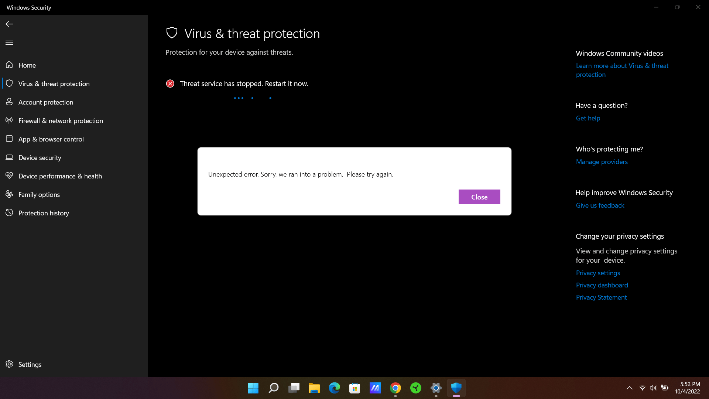Screen dimensions: 709x399
Task: Click the Get help link
Action: [588, 118]
